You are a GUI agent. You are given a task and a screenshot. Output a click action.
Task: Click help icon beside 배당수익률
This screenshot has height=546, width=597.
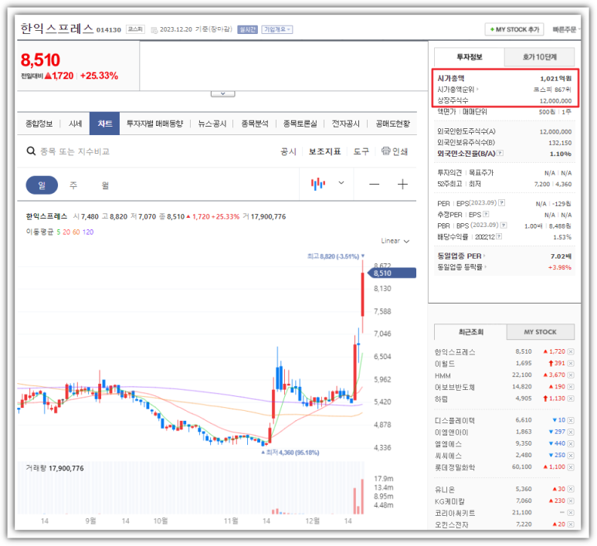pyautogui.click(x=499, y=236)
